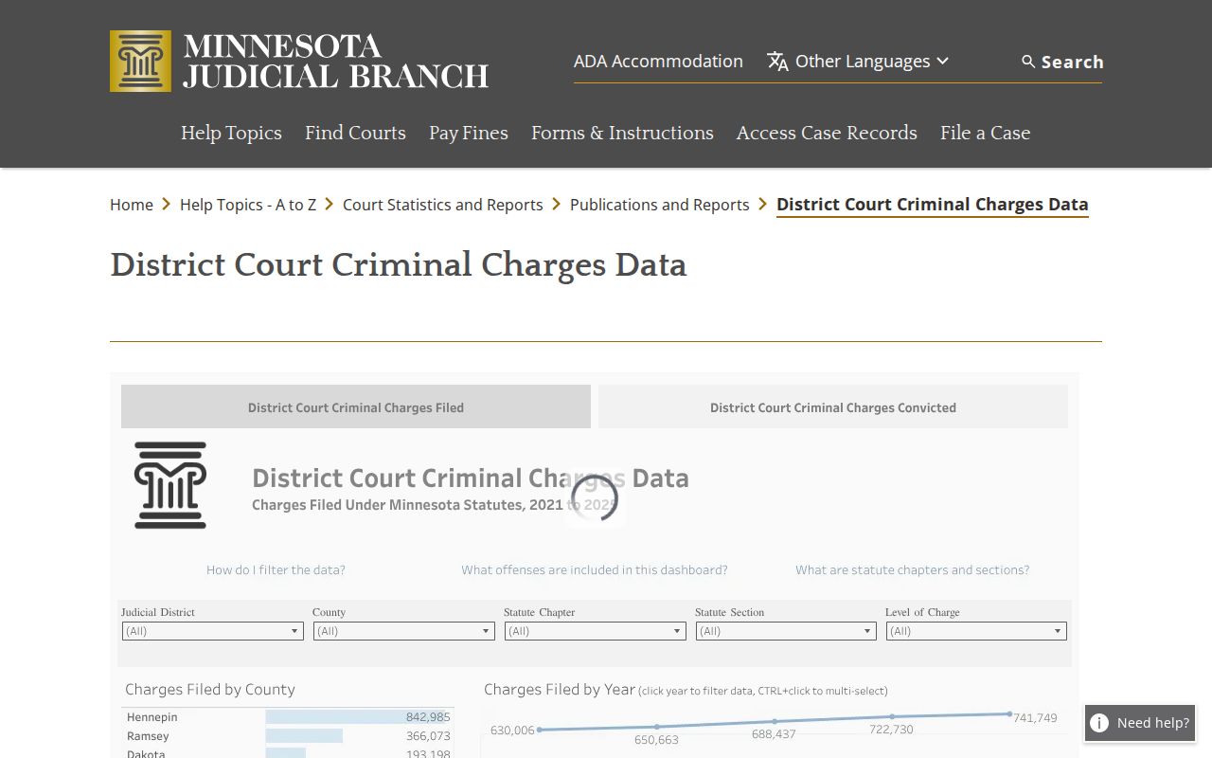The height and width of the screenshot is (758, 1212).
Task: Open Help Topics menu
Action: point(231,133)
